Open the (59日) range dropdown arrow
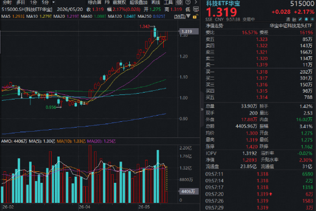Screen dimensions: 316x211 (188, 16)
